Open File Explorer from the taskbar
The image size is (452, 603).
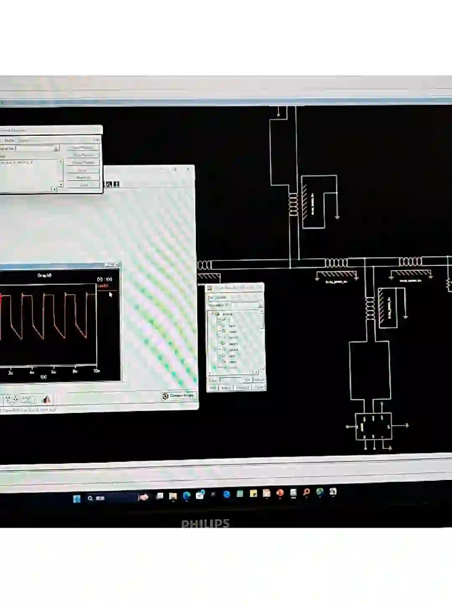[173, 496]
